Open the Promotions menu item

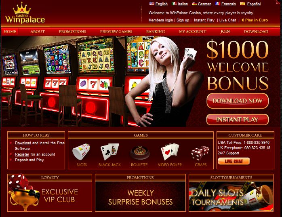72,32
